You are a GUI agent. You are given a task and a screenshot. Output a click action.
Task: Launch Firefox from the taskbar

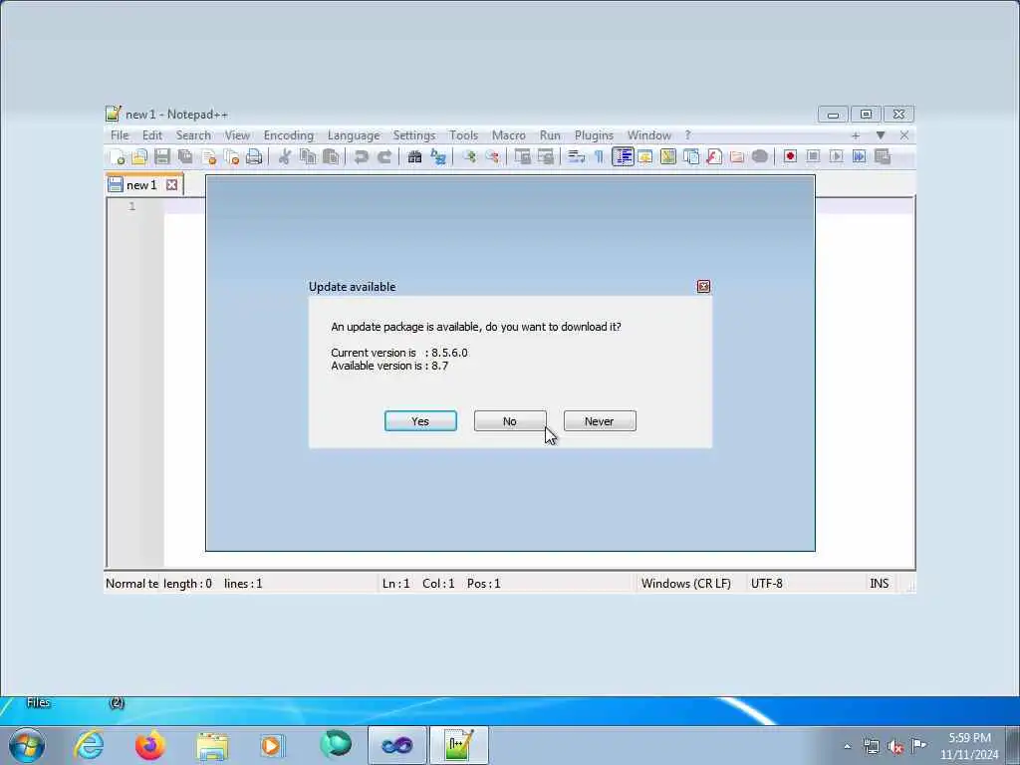(150, 745)
